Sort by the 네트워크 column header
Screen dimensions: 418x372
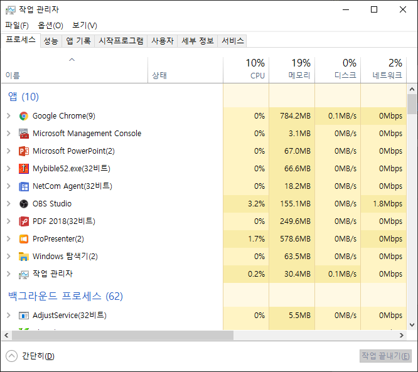click(x=383, y=70)
